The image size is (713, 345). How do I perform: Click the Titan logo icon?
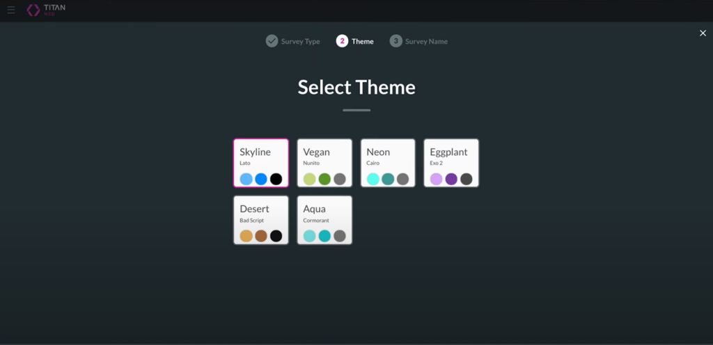(33, 10)
